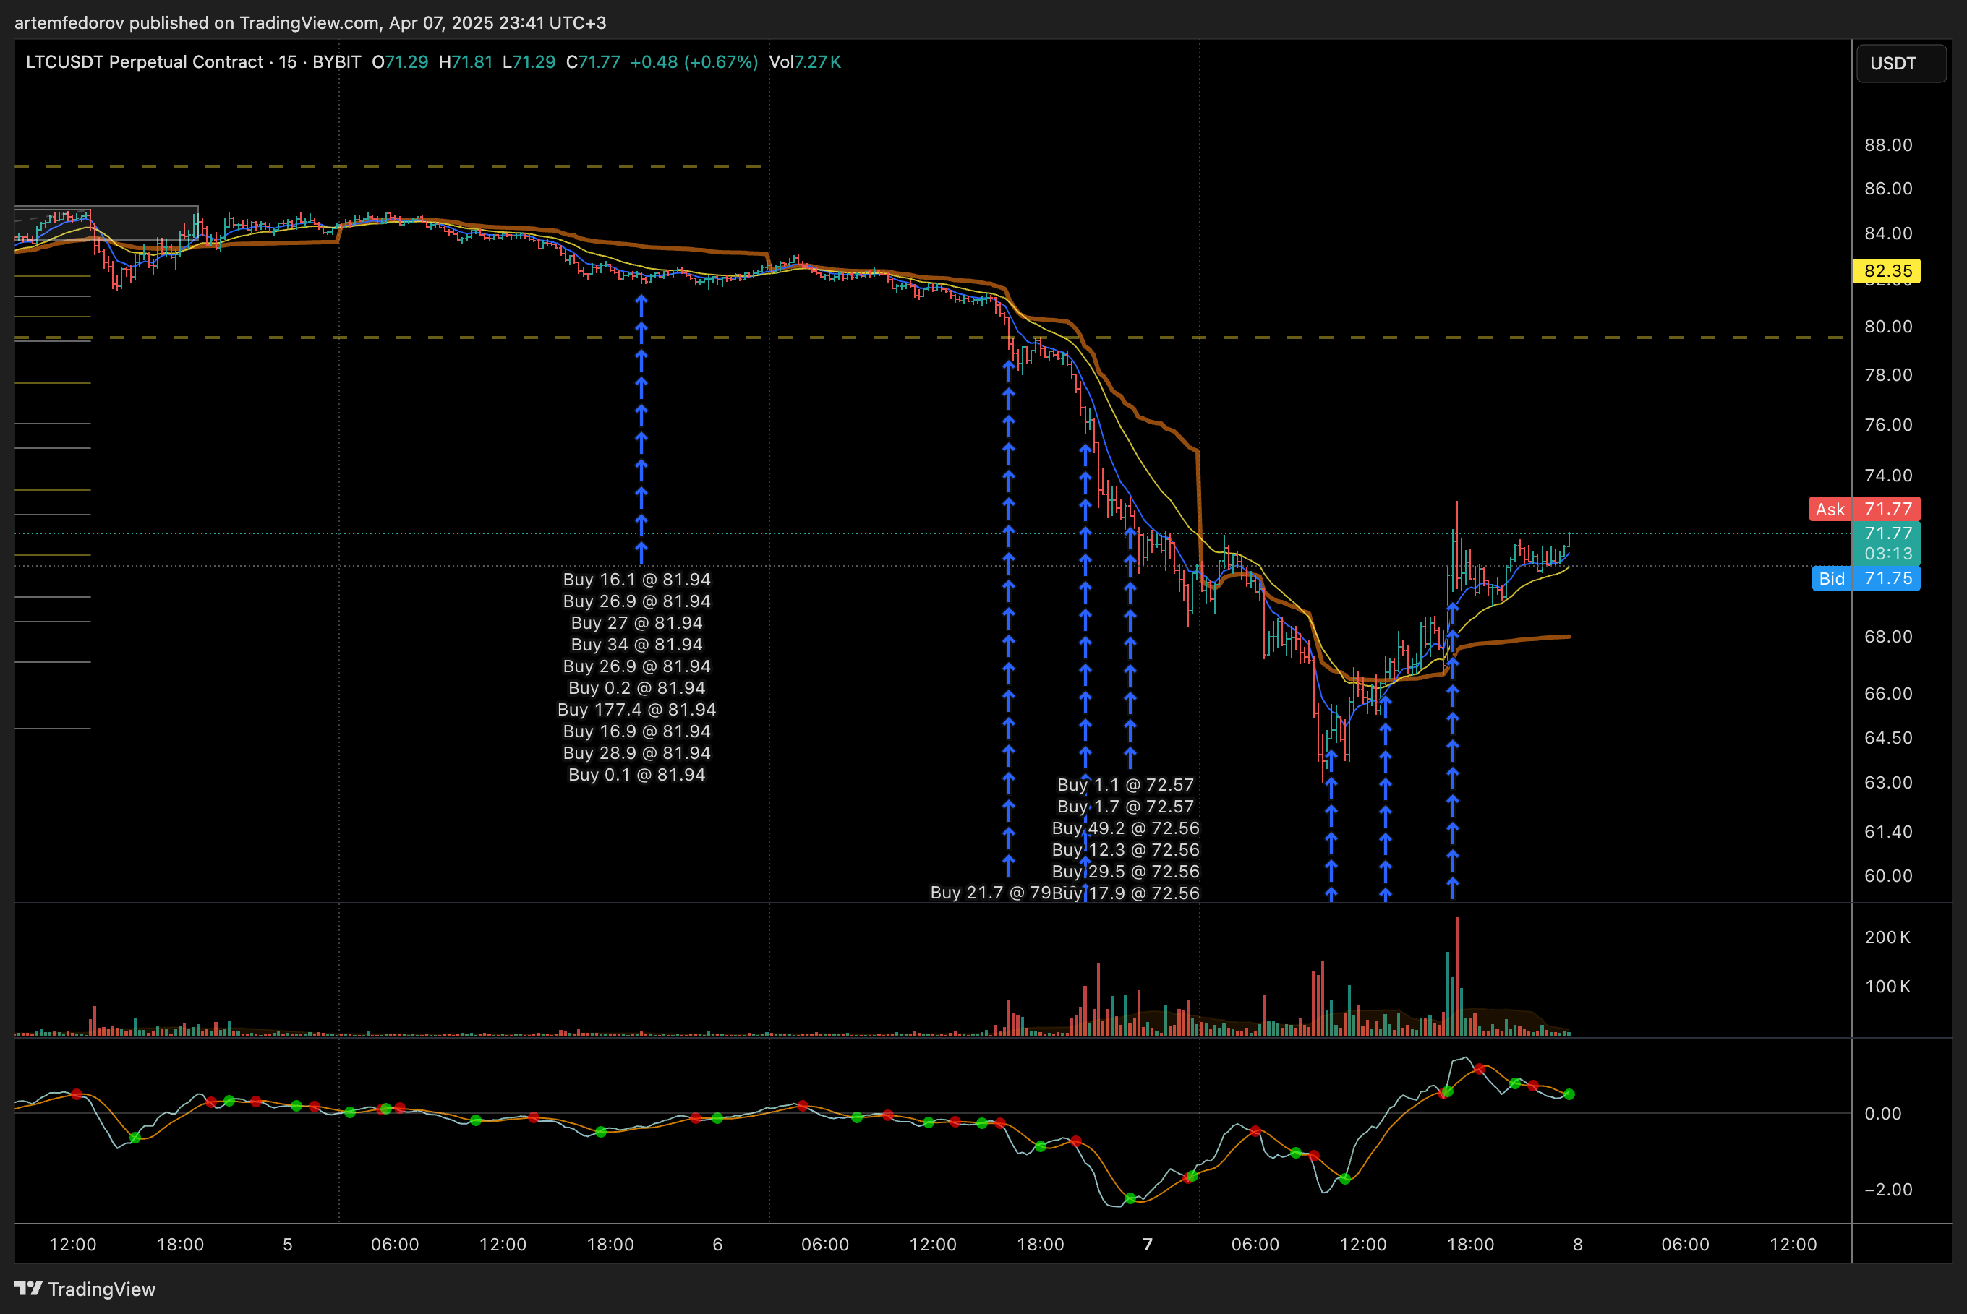Click the 76.00 price axis label
1967x1314 pixels.
click(1888, 425)
